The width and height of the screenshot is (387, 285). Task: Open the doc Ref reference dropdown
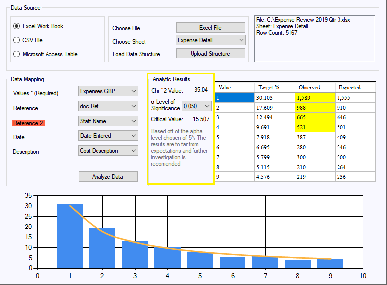(108, 106)
